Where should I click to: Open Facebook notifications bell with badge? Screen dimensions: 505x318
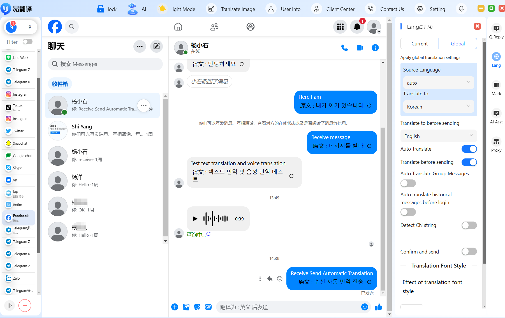tap(357, 27)
